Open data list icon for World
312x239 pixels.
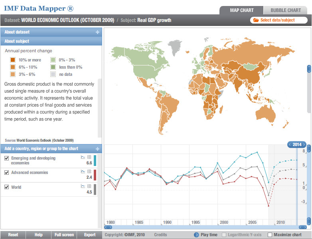coord(89,186)
